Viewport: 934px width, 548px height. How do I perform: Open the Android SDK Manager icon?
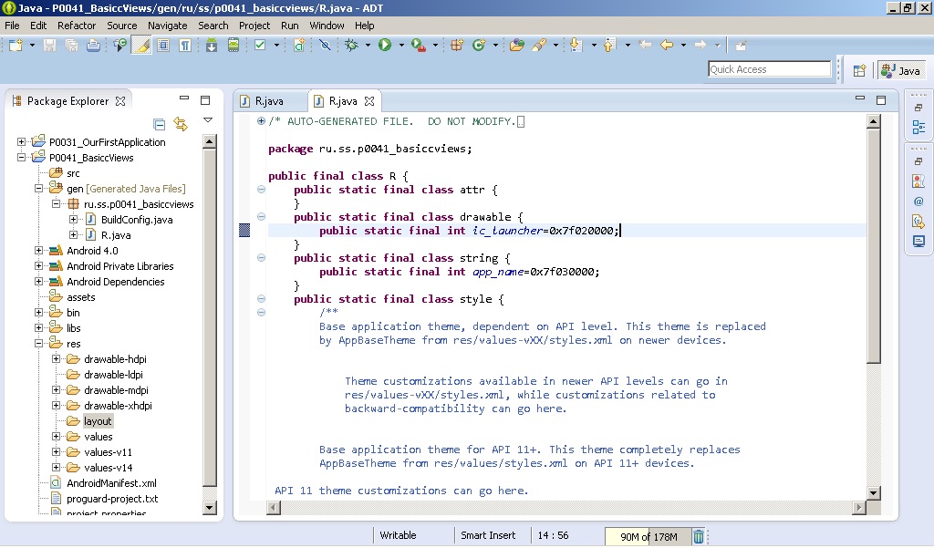212,45
